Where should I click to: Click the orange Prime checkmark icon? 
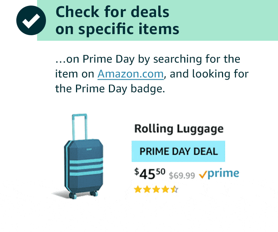[x=203, y=175]
